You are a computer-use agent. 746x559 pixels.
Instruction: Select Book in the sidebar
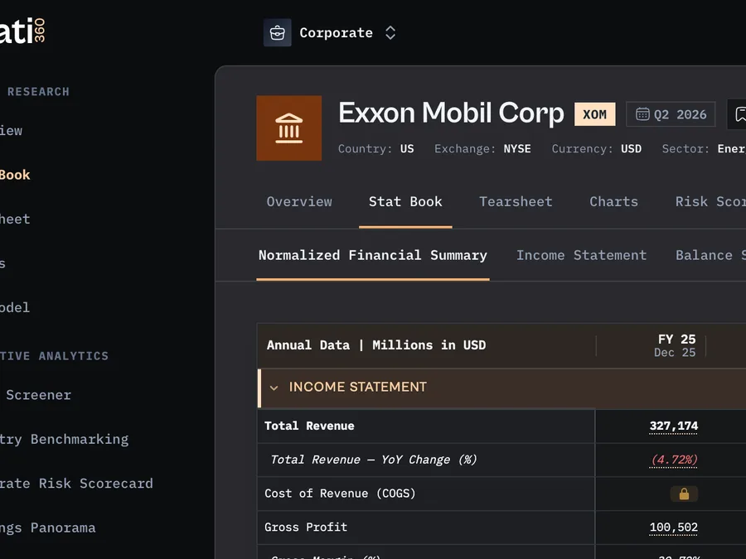click(15, 175)
